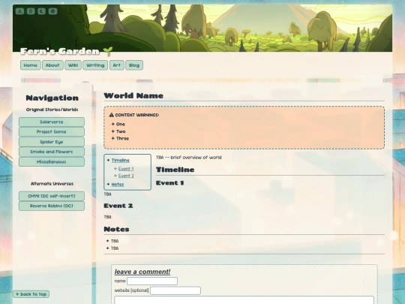This screenshot has width=405, height=304.
Task: Open the Project Soma button
Action: pyautogui.click(x=52, y=132)
